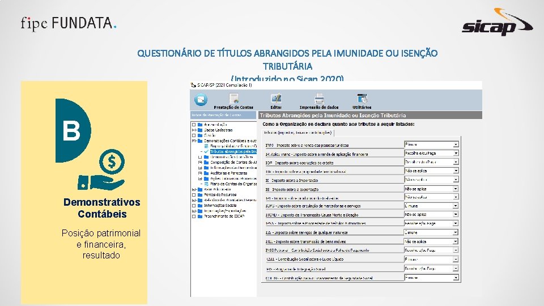The height and width of the screenshot is (306, 544).
Task: Open the IE Imposto sobre exportação dropdown
Action: [456, 189]
